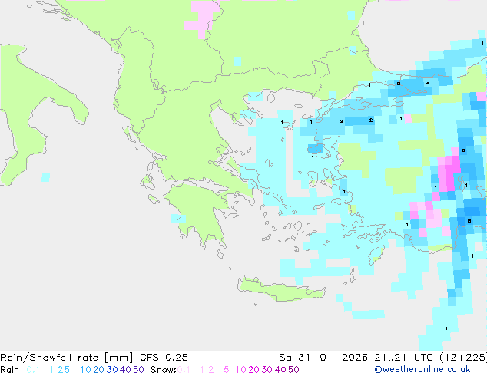487x376 pixels.
Task: Select the rain legend 10 value
Action: pyautogui.click(x=85, y=370)
